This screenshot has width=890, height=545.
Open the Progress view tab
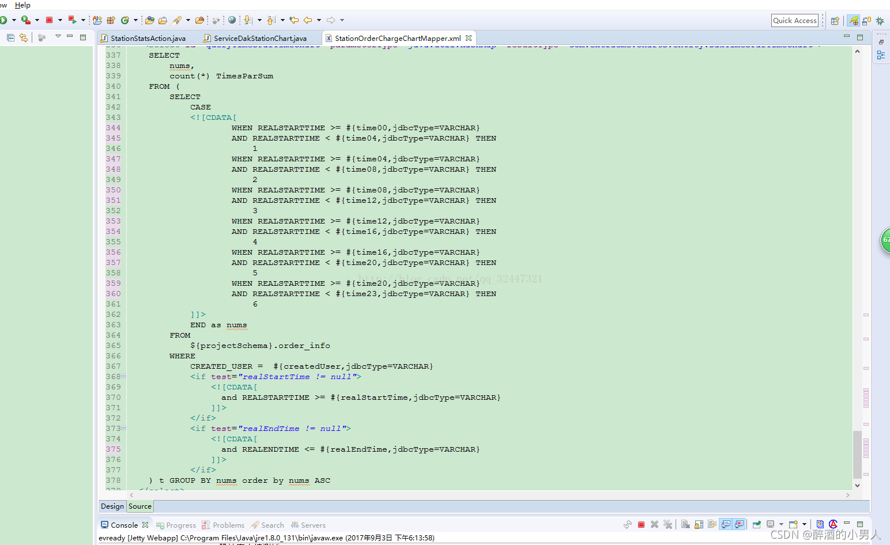click(176, 525)
